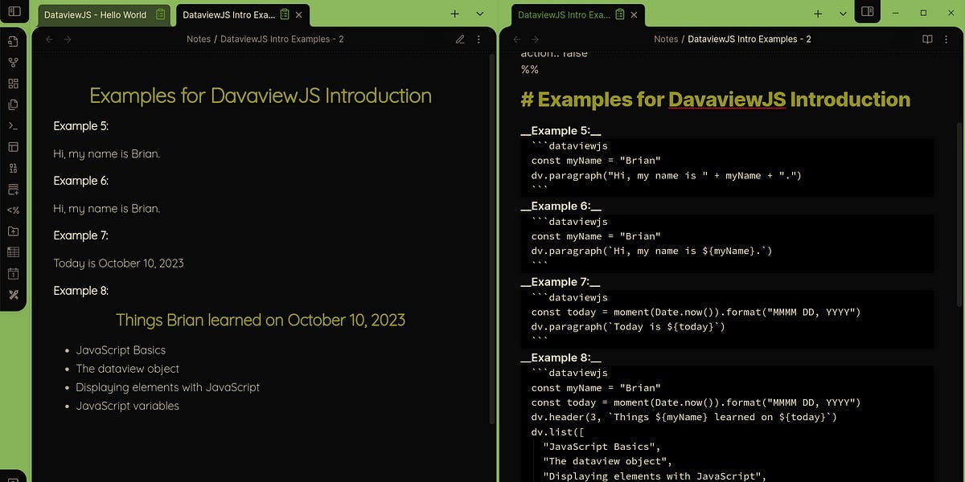This screenshot has width=965, height=482.
Task: Toggle the right sidebar panel
Action: coord(867,11)
